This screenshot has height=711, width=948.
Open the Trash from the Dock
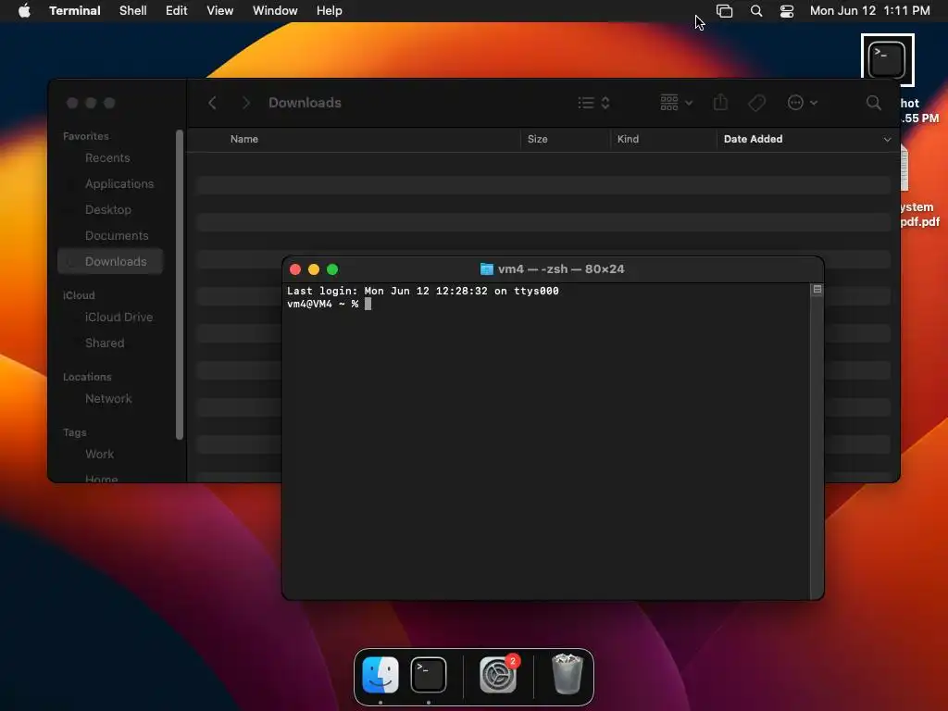click(x=568, y=674)
